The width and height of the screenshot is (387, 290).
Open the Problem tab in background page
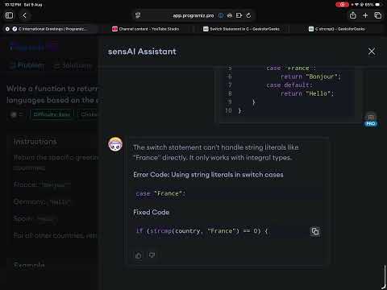click(x=27, y=65)
